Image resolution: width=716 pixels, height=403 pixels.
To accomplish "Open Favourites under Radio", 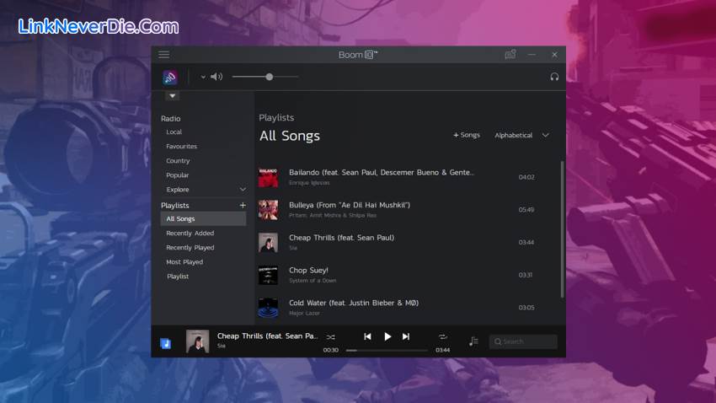I will coord(181,147).
